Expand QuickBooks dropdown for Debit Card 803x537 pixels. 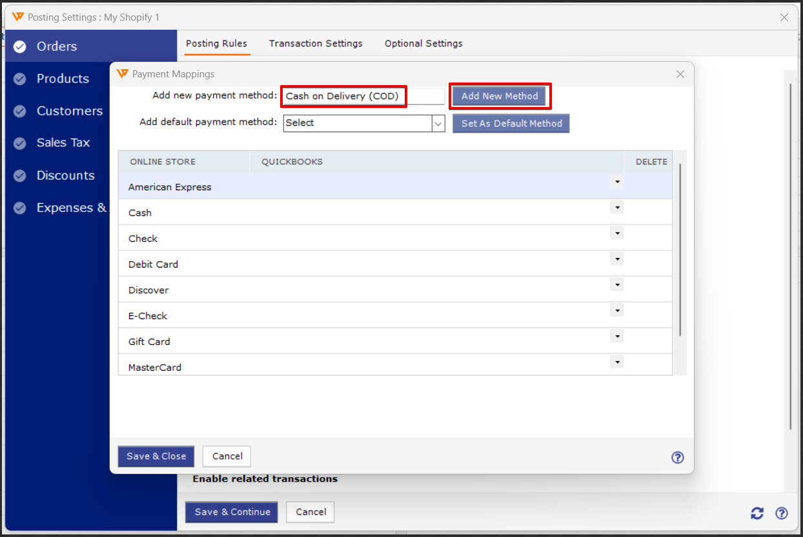click(x=618, y=259)
